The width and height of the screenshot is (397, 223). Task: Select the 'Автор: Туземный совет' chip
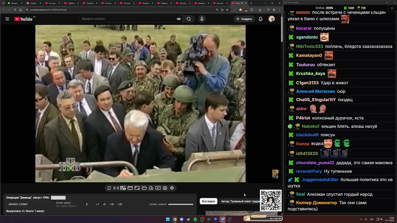(x=240, y=201)
